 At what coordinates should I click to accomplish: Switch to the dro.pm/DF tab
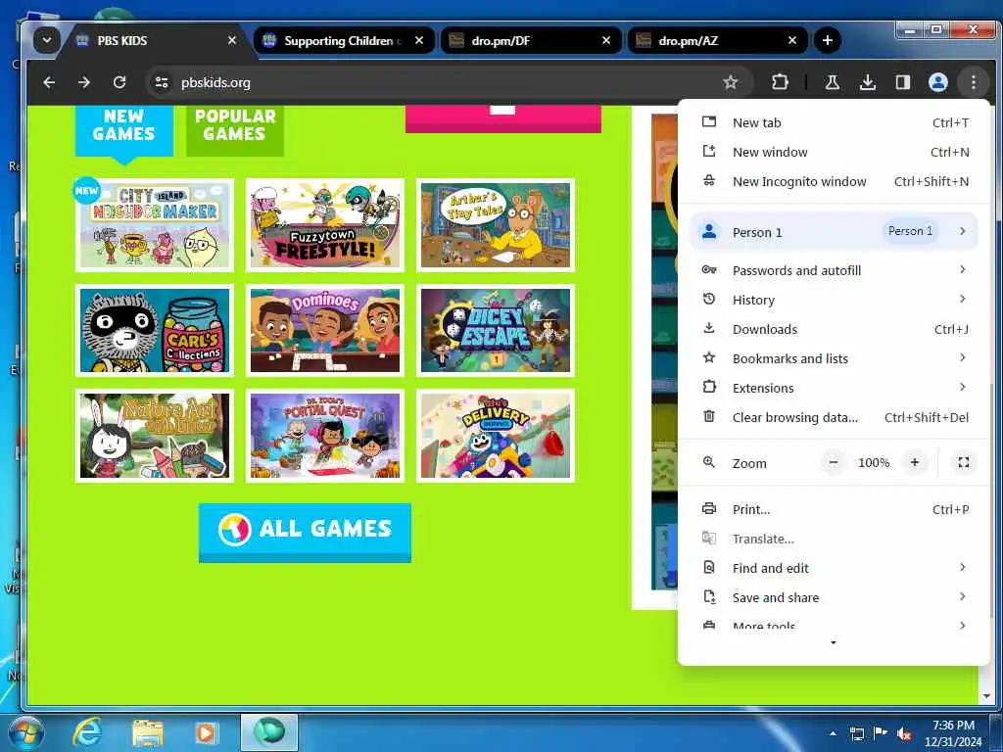tap(531, 41)
